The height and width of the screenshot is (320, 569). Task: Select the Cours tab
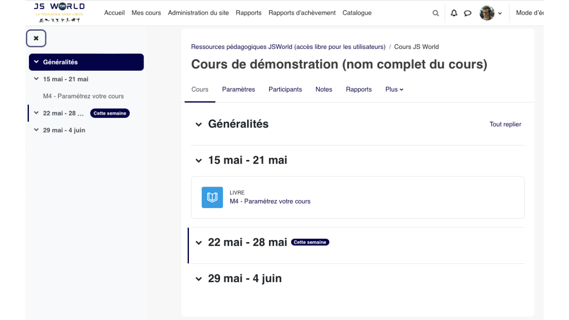point(200,89)
